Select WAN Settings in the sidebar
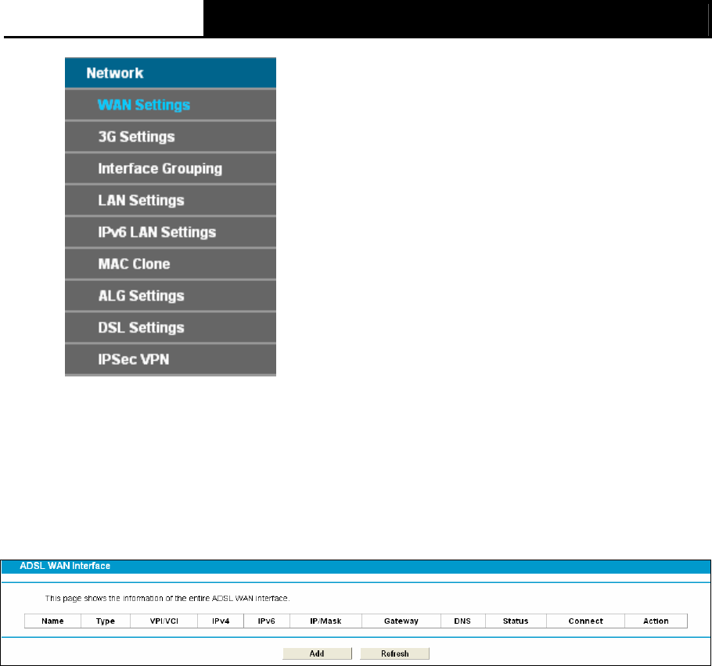The image size is (712, 666). 171,105
